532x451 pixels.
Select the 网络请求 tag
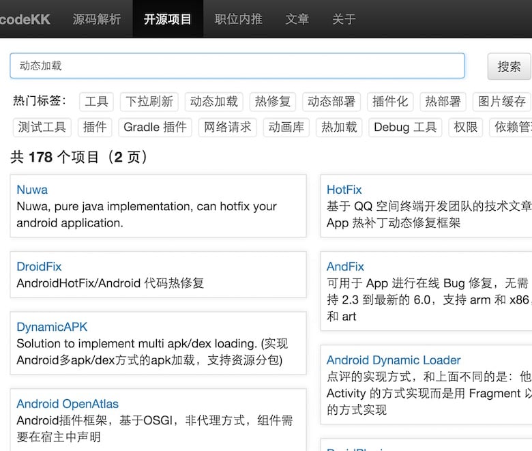point(227,128)
